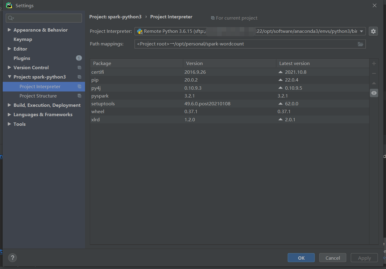Click the upgrade arrow next to certifi's latest version
This screenshot has width=386, height=269.
coord(280,72)
